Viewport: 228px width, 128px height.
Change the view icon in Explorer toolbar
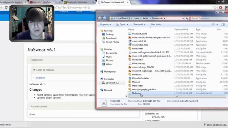coord(213,25)
